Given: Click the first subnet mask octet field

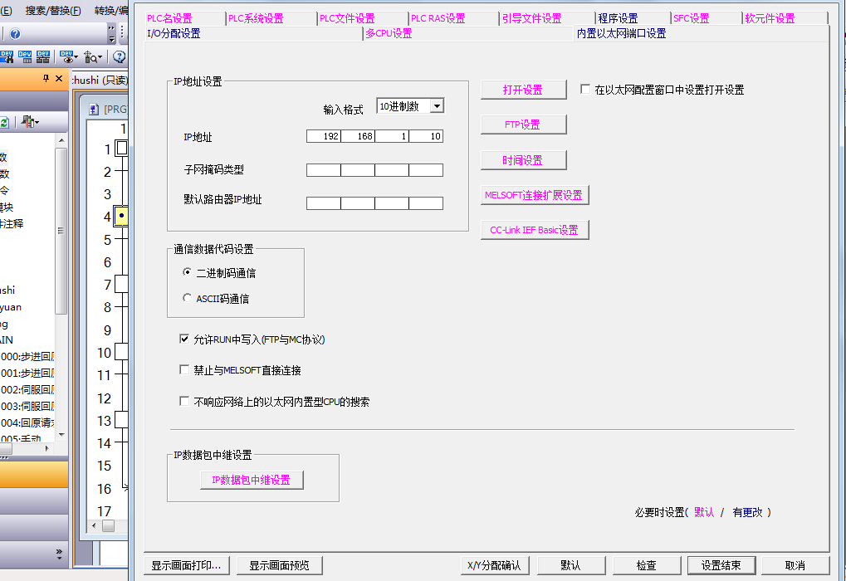Looking at the screenshot, I should click(x=323, y=170).
